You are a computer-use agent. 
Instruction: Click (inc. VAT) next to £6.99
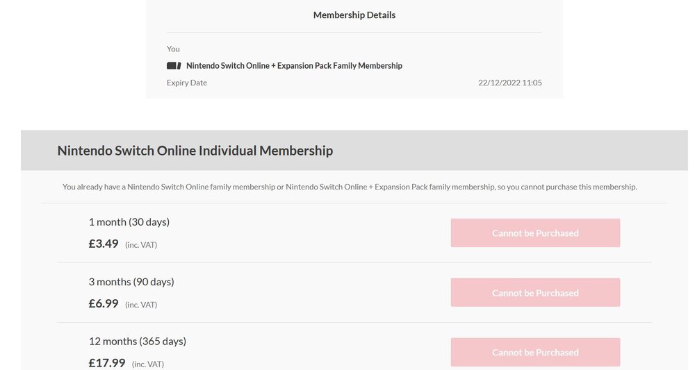141,305
